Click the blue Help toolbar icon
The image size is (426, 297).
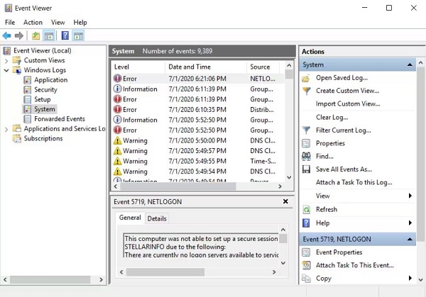65,35
